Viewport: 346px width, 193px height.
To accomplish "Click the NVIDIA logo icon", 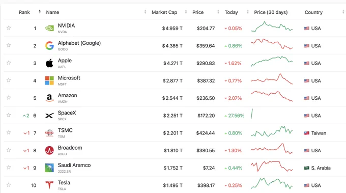I will coord(49,29).
